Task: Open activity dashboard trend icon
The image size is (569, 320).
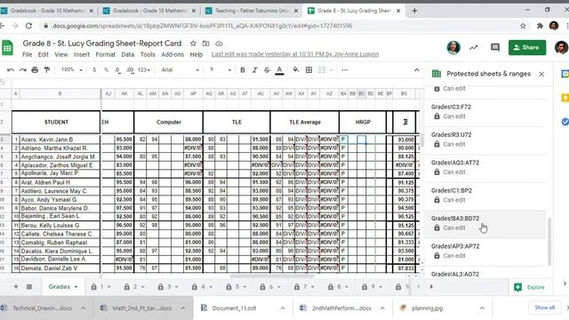Action: [474, 47]
